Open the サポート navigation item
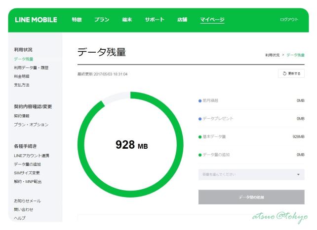Image resolution: width=317 pixels, height=230 pixels. (x=155, y=20)
